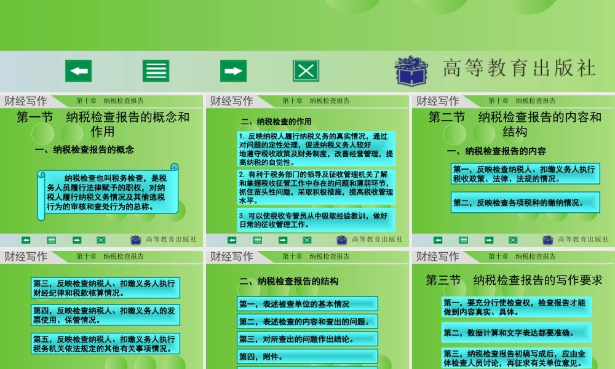
Task: Click 高等教育出版社 footer text on the 第二节 slide
Action: pyautogui.click(x=583, y=239)
